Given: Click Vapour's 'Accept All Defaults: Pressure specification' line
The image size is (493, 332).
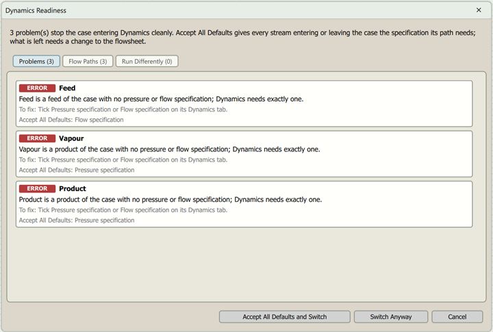Looking at the screenshot, I should click(77, 170).
